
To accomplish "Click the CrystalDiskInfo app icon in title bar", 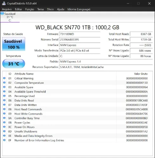I will point(4,3).
